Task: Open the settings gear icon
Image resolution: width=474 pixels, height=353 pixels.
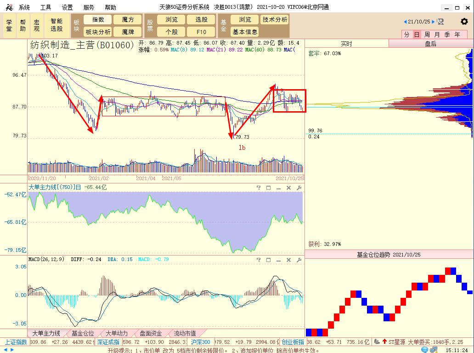Action: tap(464, 22)
